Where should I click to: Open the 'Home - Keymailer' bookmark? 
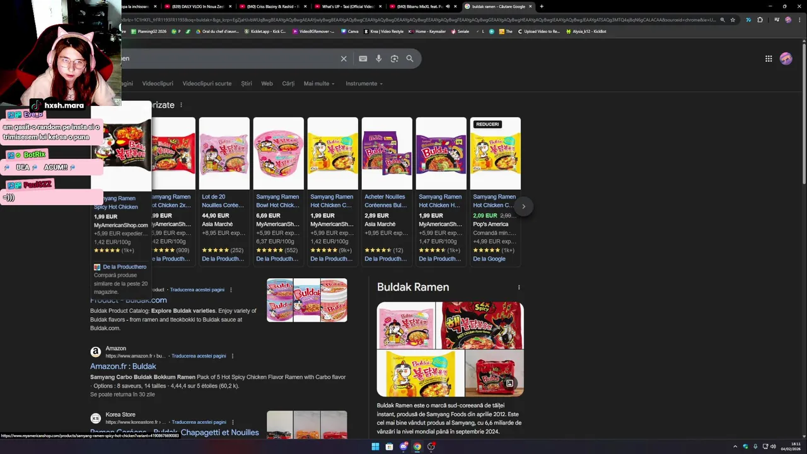(x=427, y=31)
